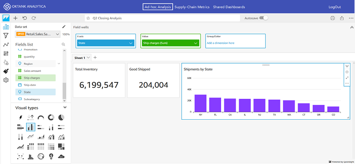Select the pie chart visual type

[61, 117]
